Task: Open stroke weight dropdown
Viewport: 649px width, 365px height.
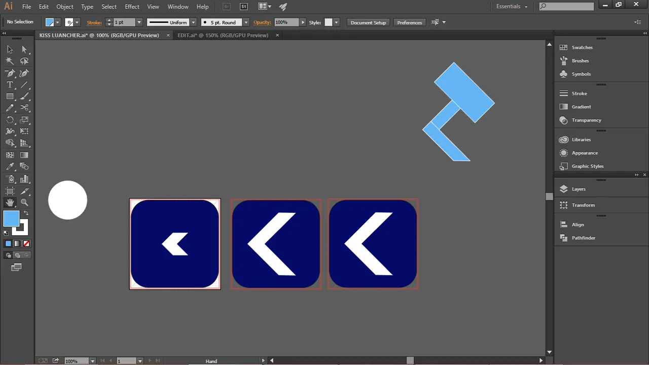Action: (x=139, y=22)
